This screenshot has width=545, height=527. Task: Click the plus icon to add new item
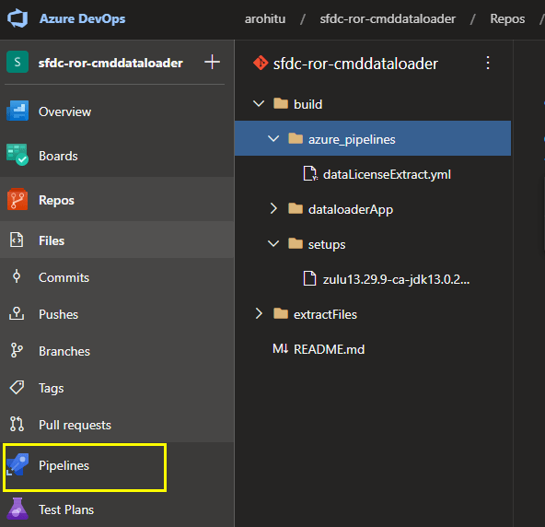212,63
